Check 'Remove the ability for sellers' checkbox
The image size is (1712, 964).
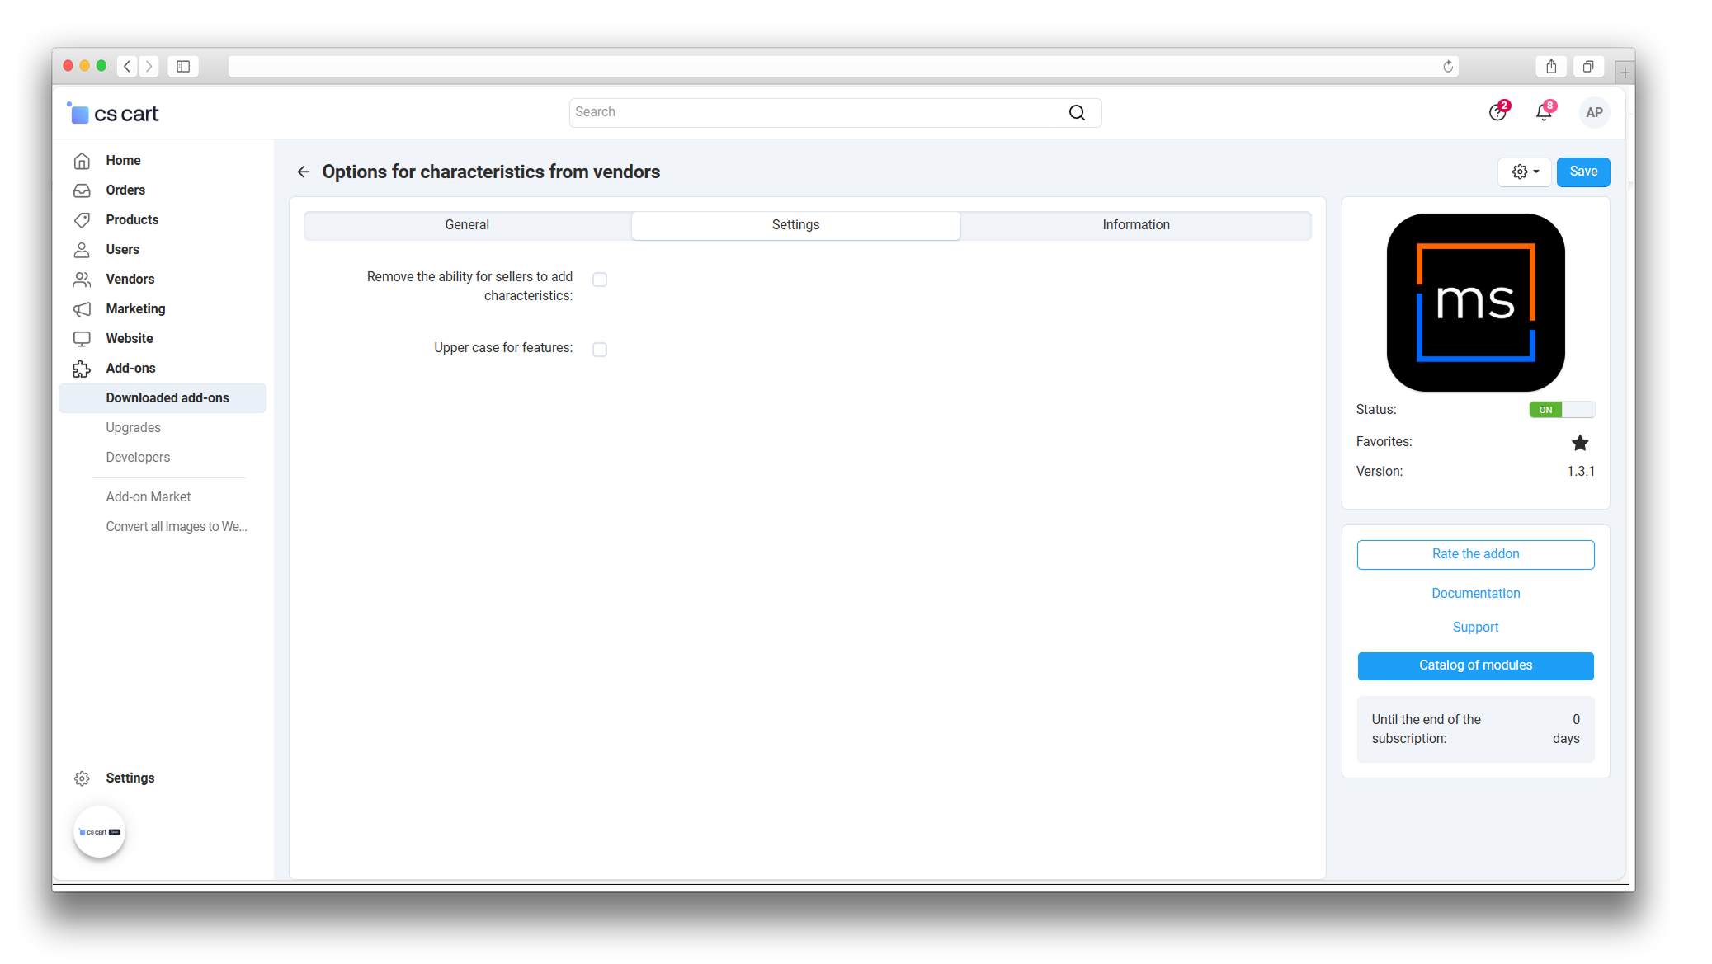(x=600, y=280)
